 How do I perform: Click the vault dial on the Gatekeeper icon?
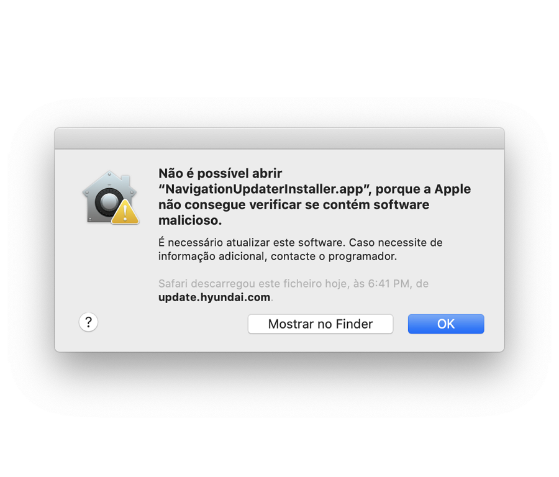[109, 202]
